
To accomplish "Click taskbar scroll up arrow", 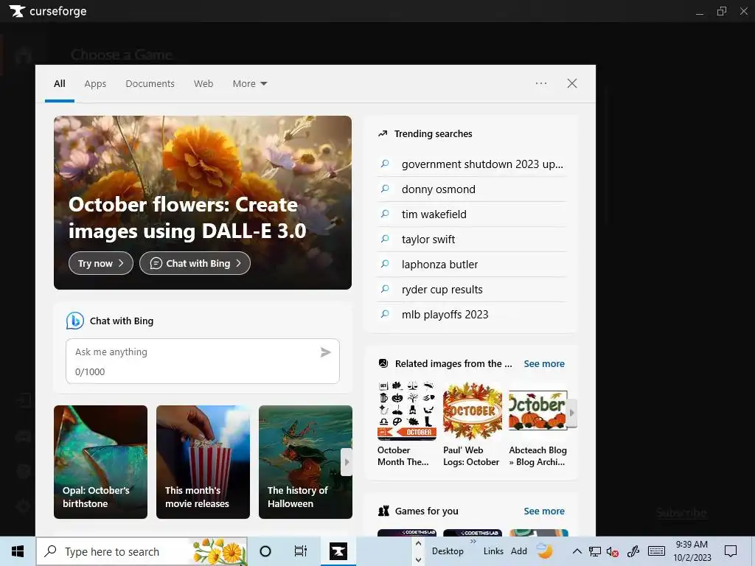I will (x=419, y=544).
